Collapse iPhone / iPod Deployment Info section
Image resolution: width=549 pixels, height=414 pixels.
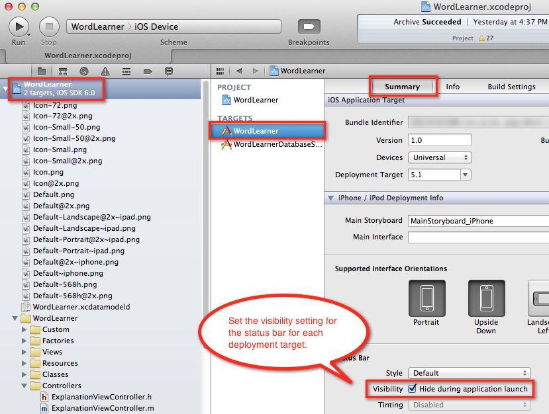[331, 198]
